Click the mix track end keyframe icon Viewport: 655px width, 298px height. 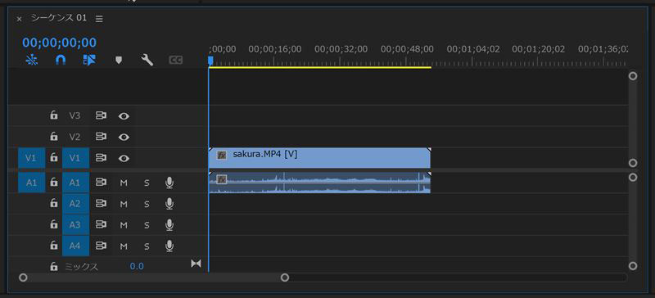(196, 264)
